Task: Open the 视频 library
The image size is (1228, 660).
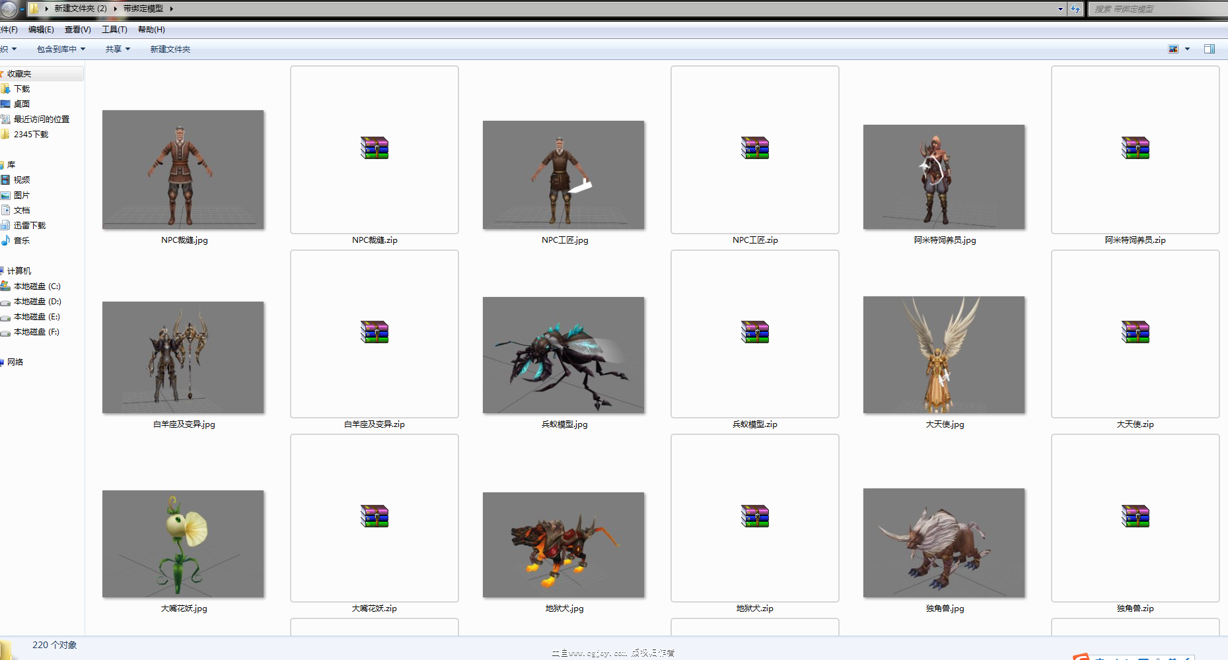Action: (22, 180)
